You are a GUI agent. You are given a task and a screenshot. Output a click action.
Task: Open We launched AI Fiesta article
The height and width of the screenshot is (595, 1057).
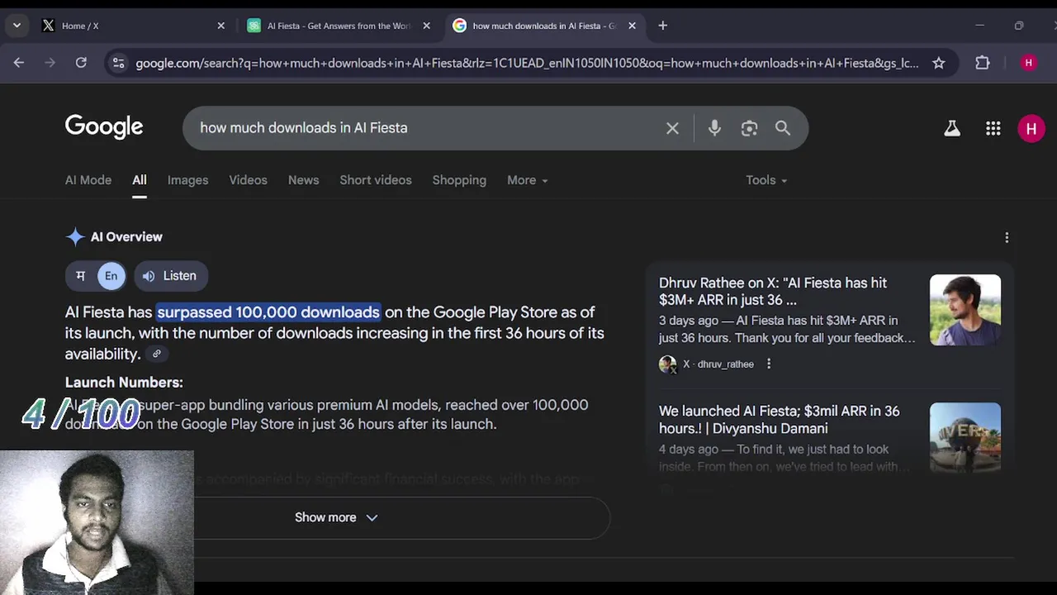point(780,420)
